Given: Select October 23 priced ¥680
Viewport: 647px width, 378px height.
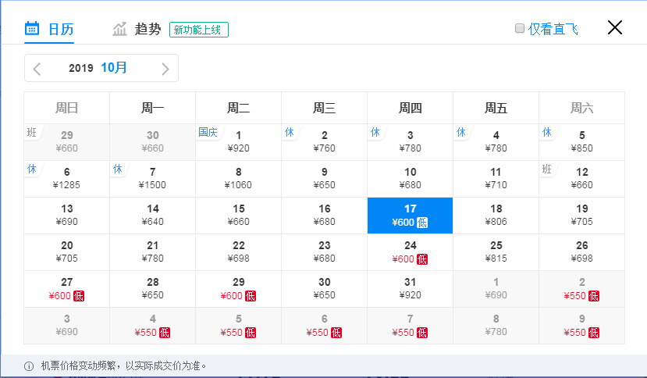Looking at the screenshot, I should point(325,252).
